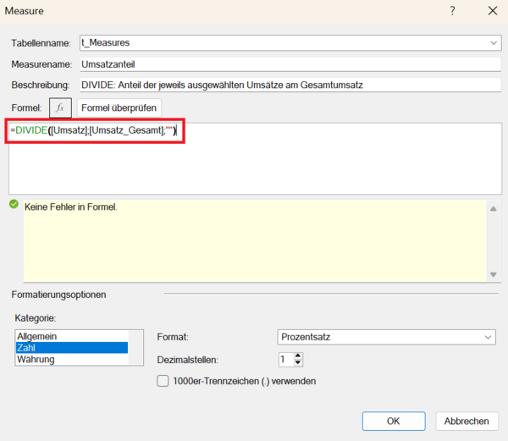Click into the Measurename field

(x=289, y=64)
